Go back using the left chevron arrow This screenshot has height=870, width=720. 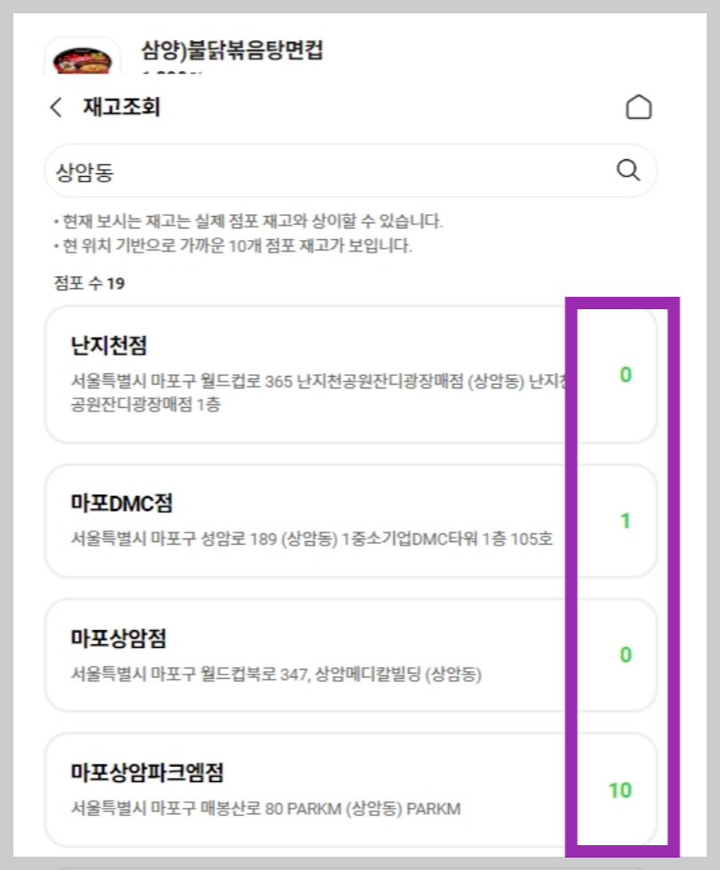point(56,108)
